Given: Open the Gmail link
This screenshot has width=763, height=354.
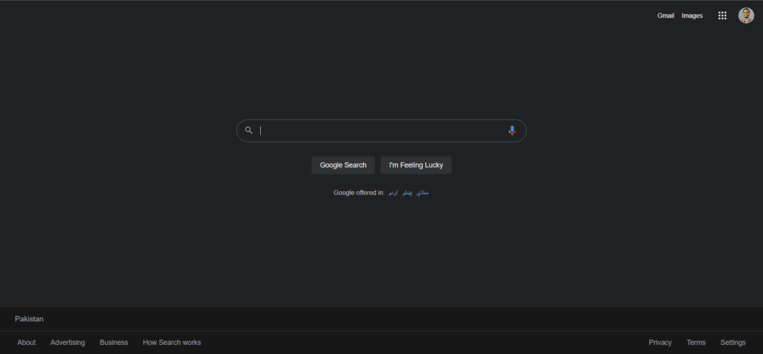Looking at the screenshot, I should (x=665, y=16).
